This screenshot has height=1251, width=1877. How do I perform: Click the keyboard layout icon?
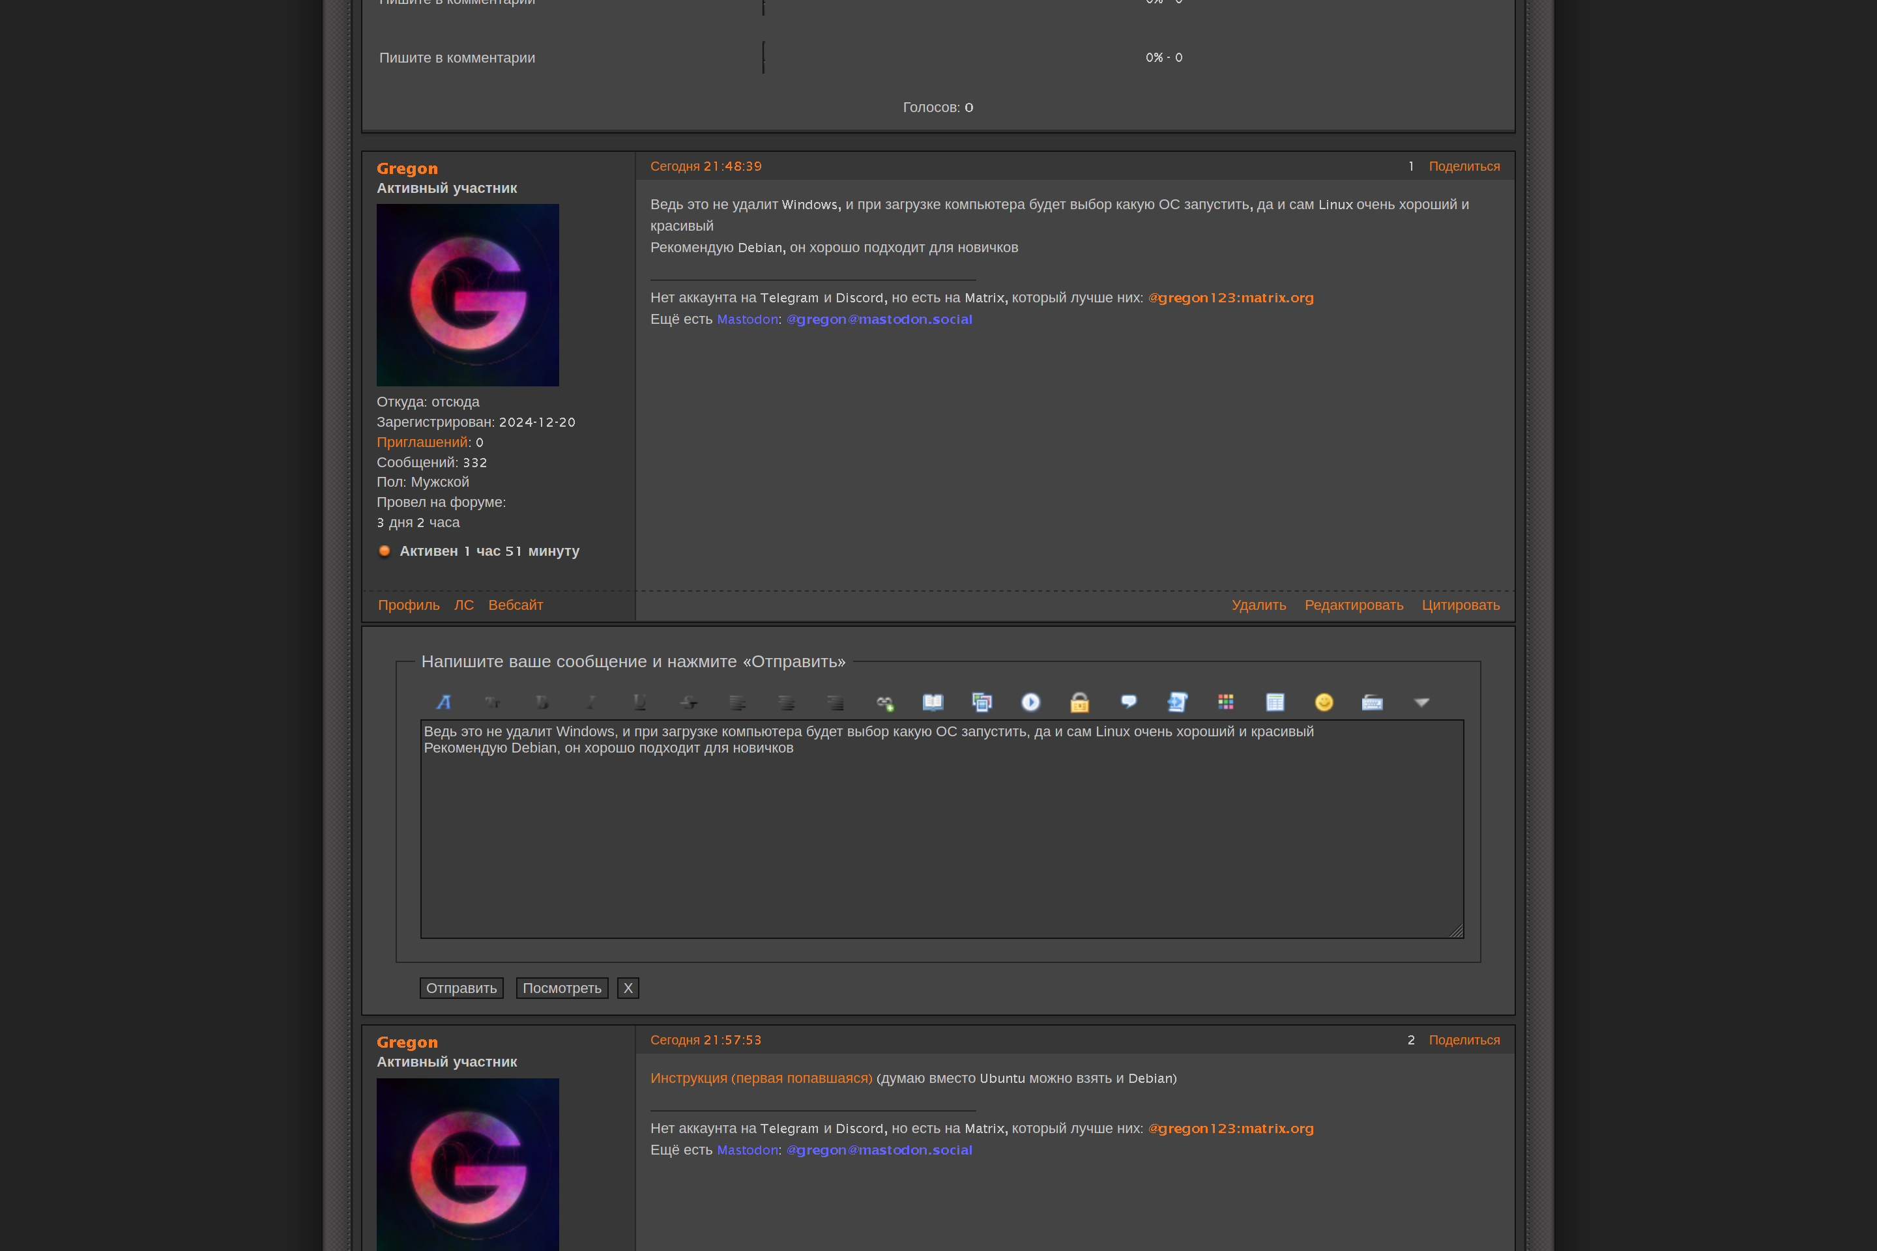pos(1373,702)
